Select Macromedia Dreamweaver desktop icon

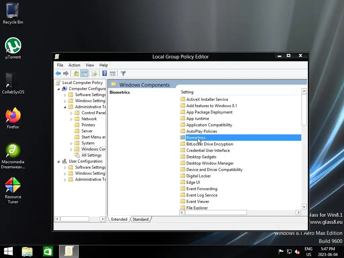click(13, 156)
